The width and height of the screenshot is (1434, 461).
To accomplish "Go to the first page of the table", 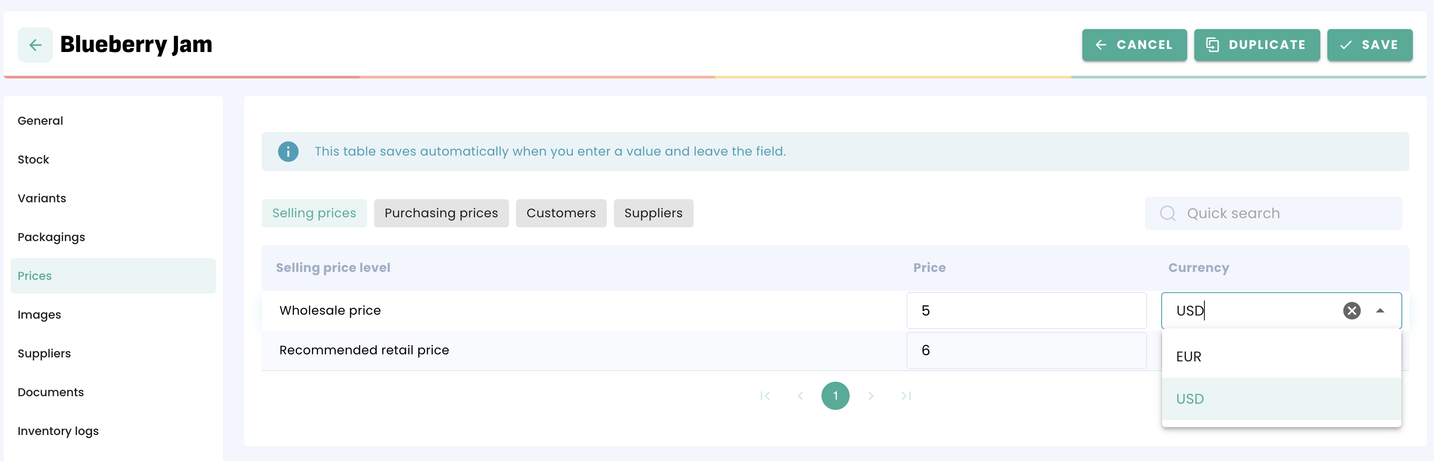I will (765, 396).
